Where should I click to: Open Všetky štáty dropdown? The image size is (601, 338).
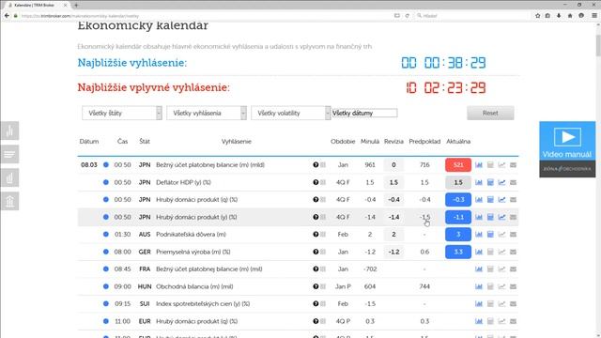coord(122,113)
